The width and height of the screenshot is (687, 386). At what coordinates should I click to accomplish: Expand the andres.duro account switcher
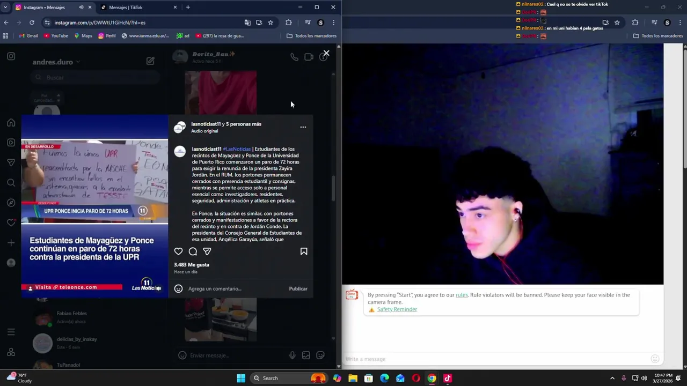56,62
